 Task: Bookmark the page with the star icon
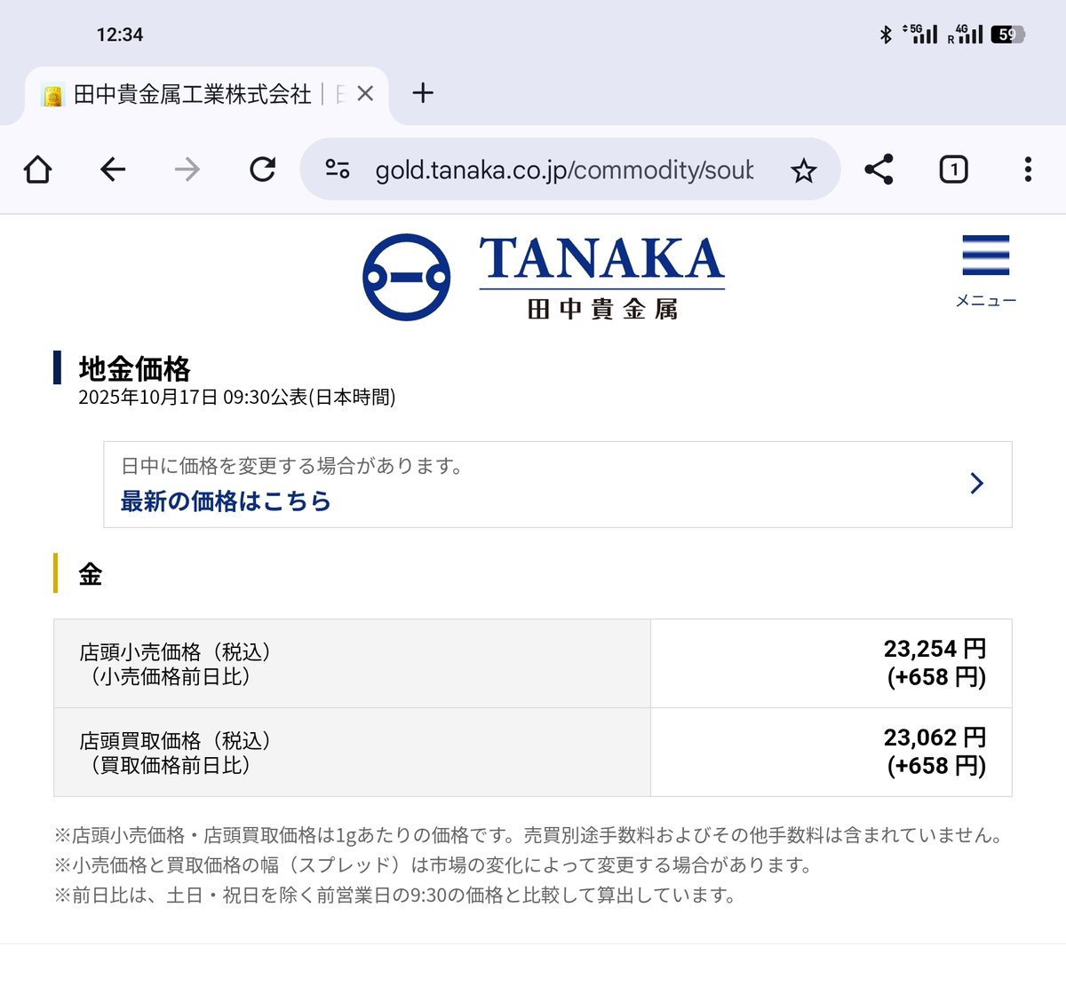[x=804, y=170]
